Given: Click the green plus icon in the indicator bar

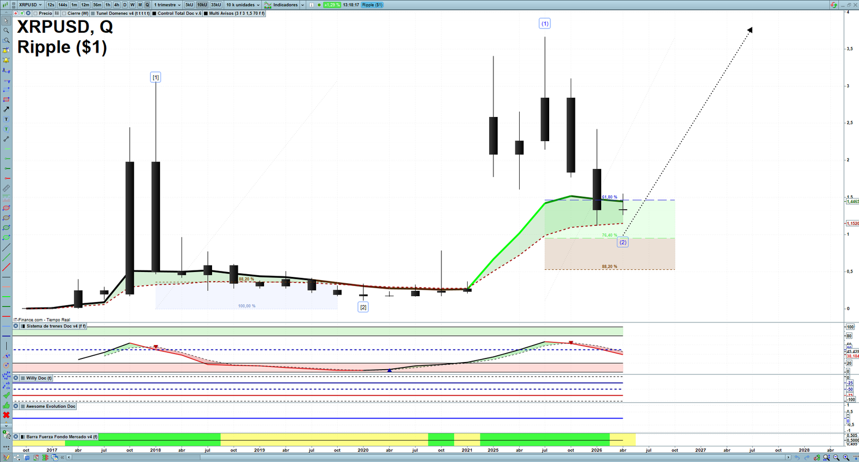Looking at the screenshot, I should (x=22, y=13).
